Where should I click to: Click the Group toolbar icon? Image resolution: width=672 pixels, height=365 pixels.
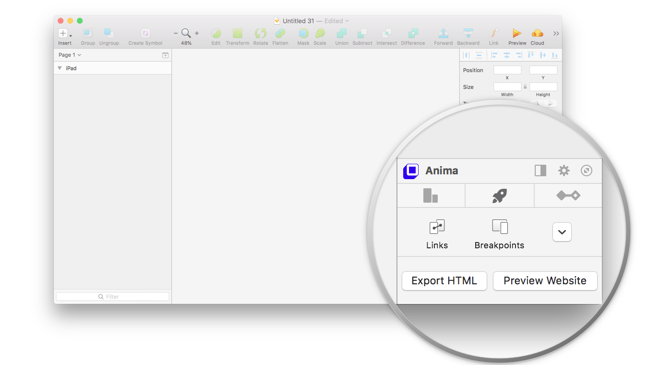87,33
